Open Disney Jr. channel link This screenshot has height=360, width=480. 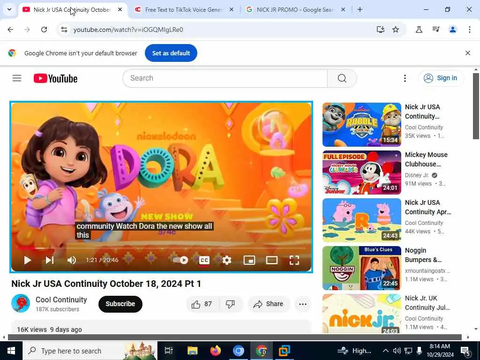[417, 175]
